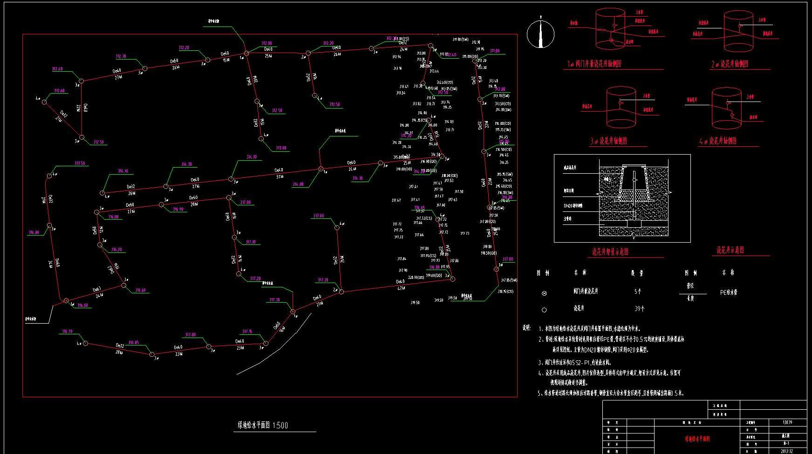Select note 3 referencing 05S2-P1
The height and width of the screenshot is (454, 812).
577,362
